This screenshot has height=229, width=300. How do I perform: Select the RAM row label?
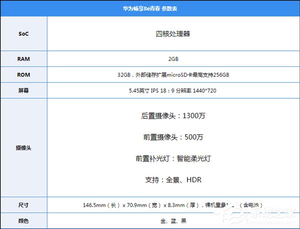(x=23, y=59)
